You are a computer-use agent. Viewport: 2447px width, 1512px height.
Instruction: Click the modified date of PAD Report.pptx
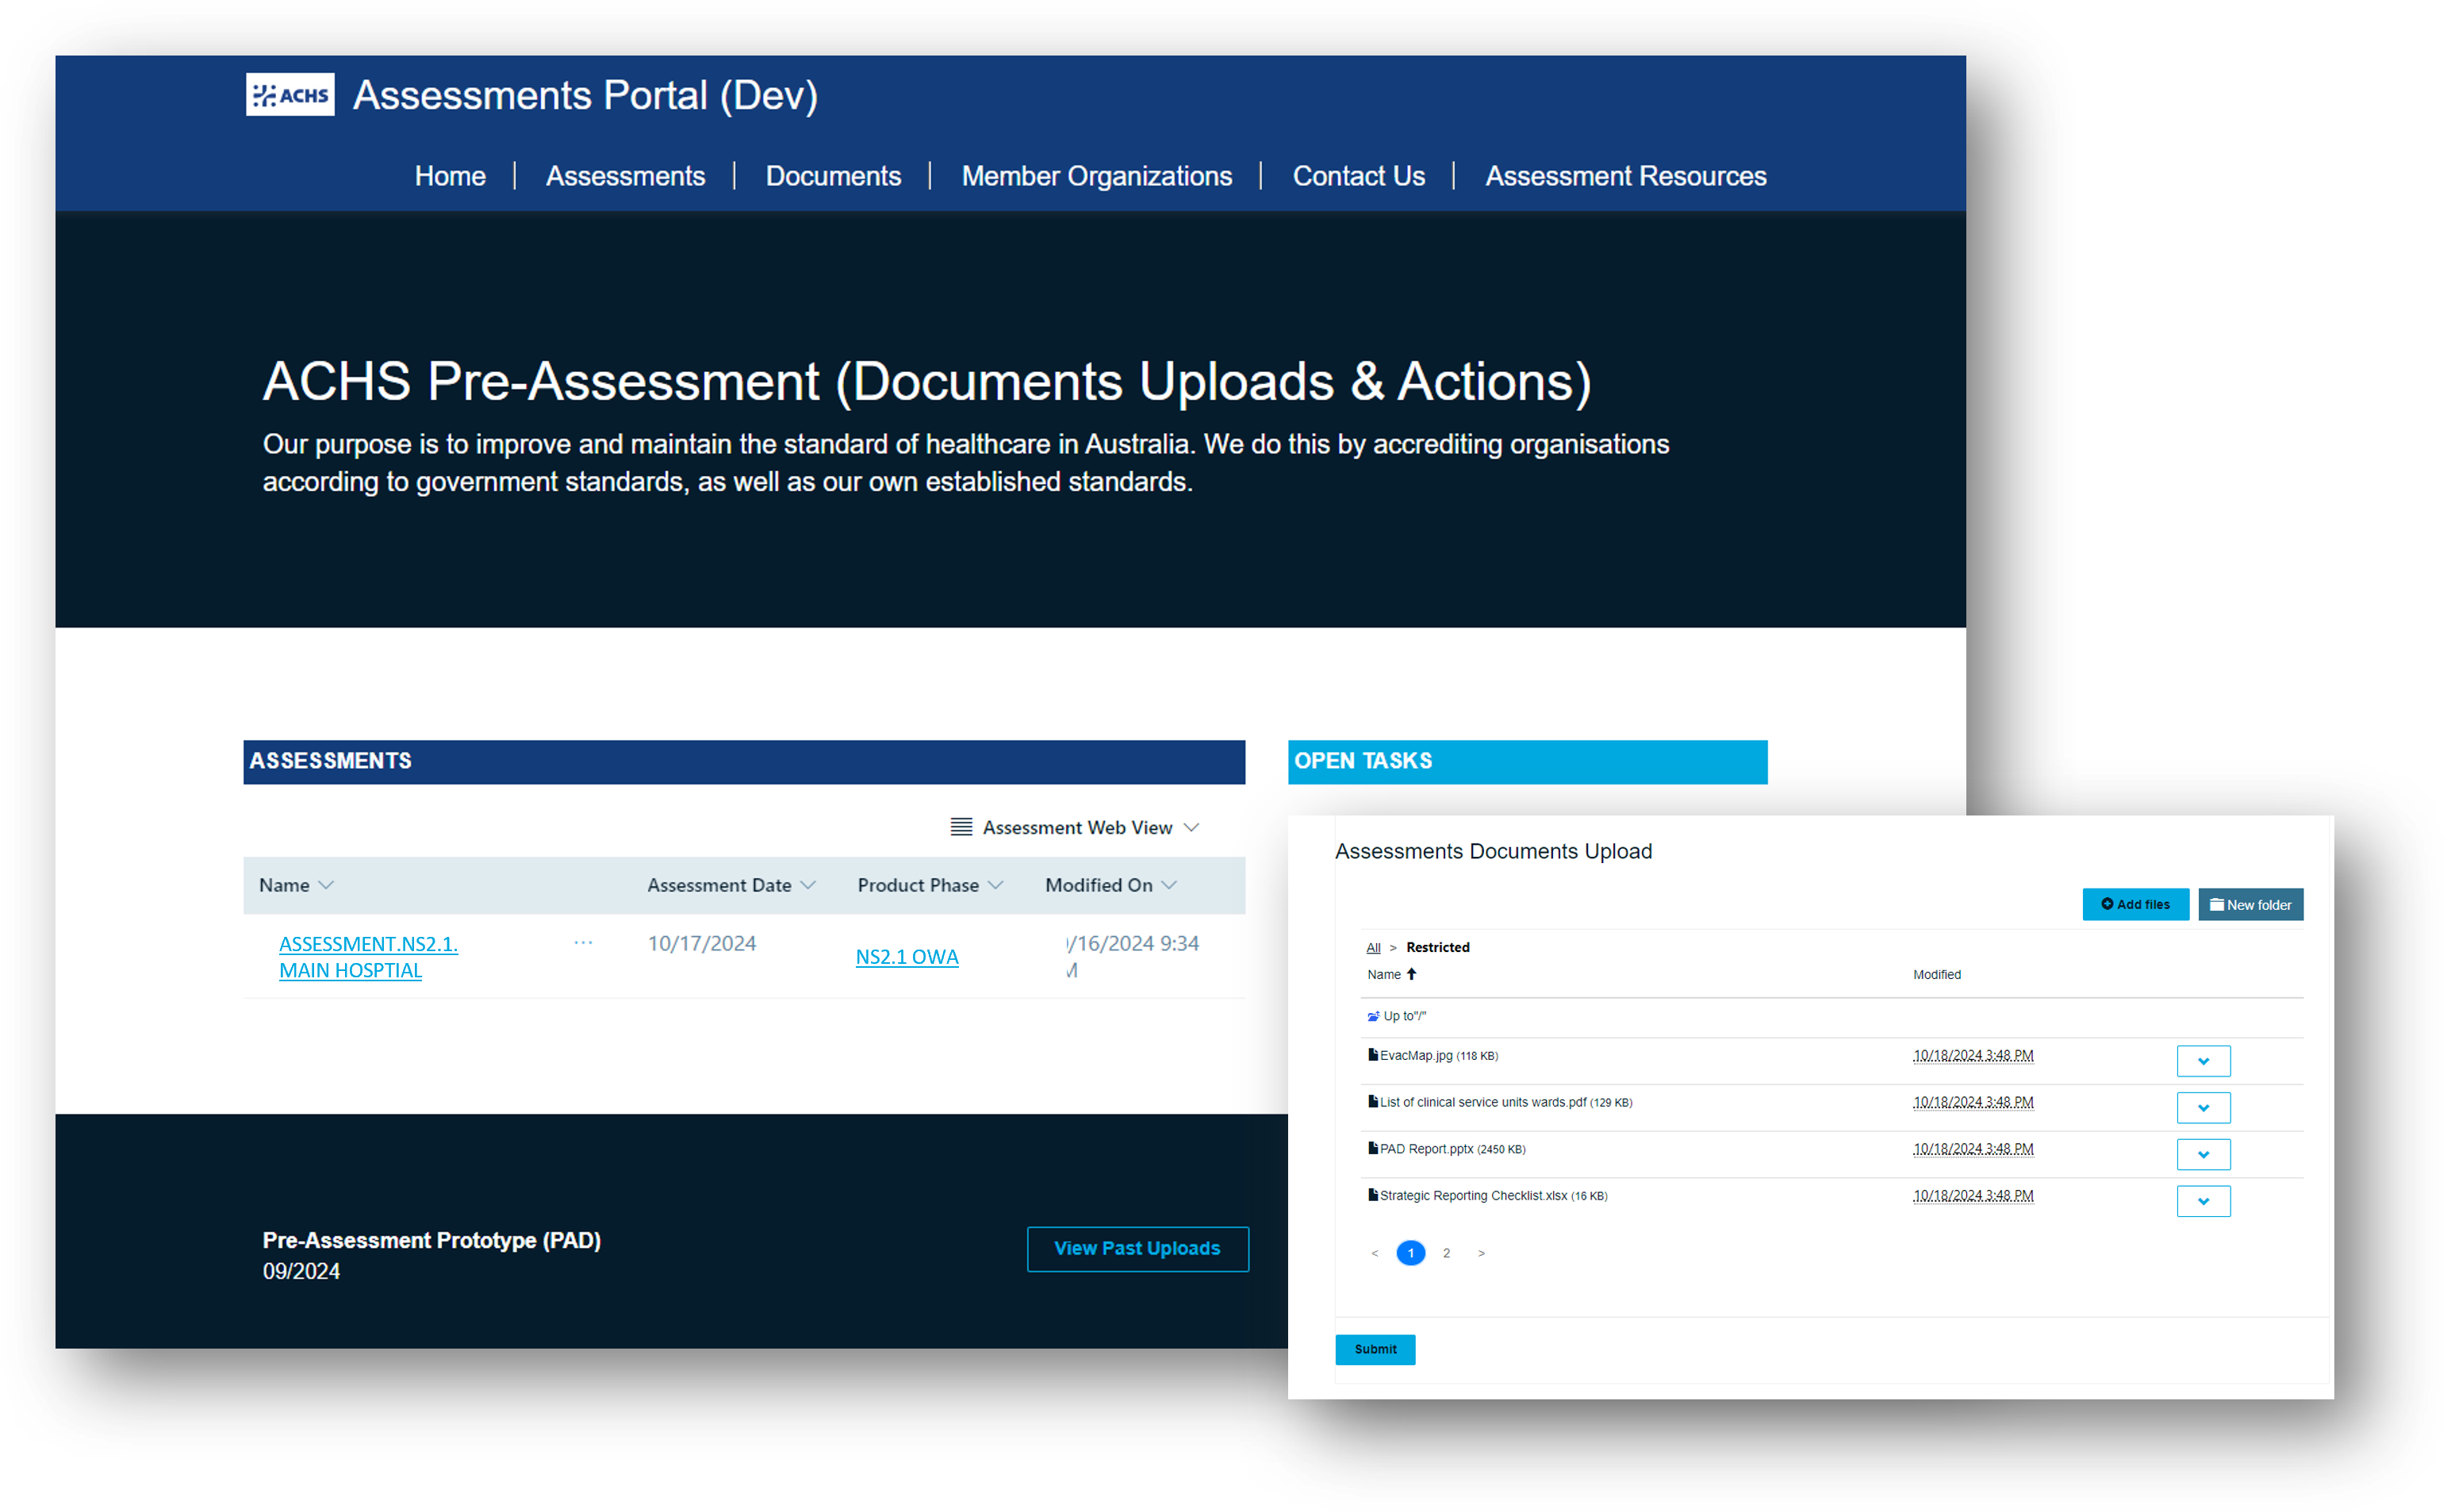click(x=1973, y=1149)
